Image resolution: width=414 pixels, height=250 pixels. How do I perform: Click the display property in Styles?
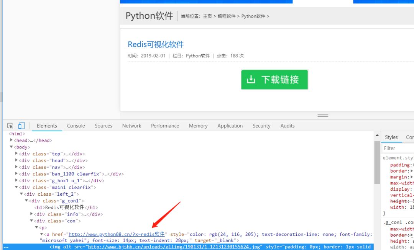pos(400,189)
